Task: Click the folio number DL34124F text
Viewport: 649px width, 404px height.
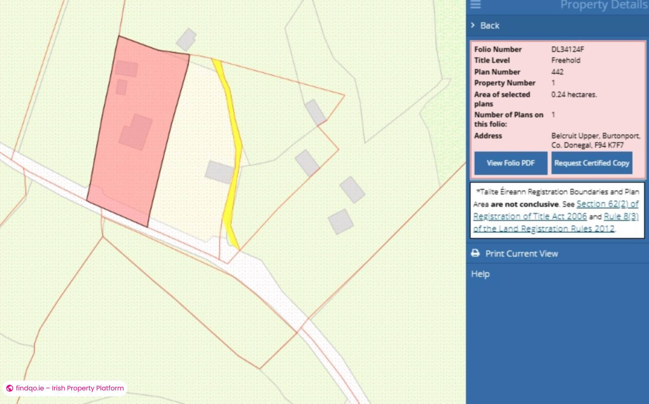Action: 568,49
